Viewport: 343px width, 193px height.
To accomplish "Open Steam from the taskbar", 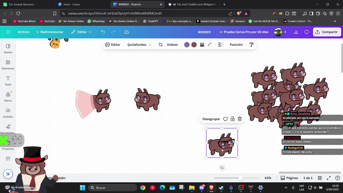I will point(221,188).
